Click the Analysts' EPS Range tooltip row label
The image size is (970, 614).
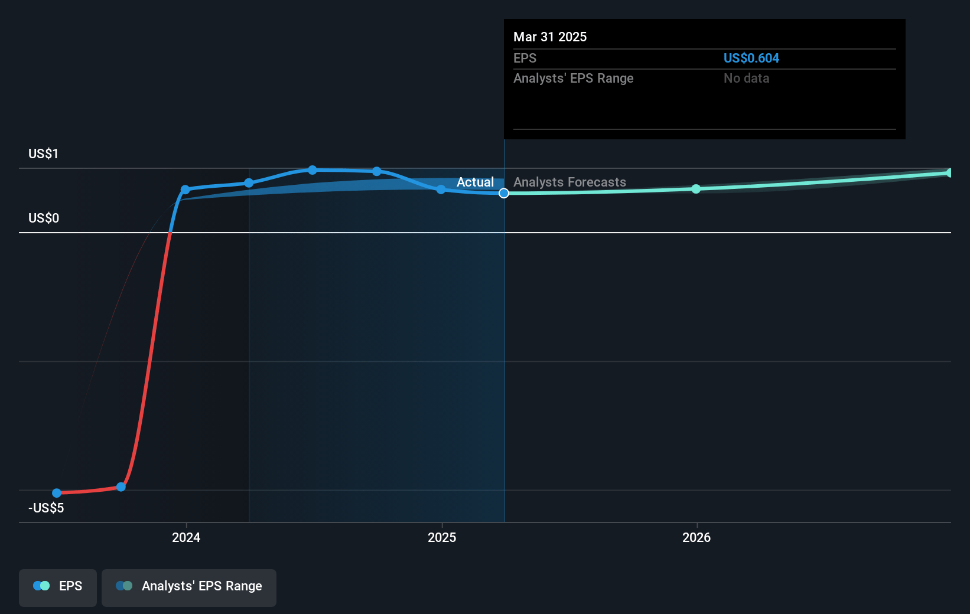(573, 78)
